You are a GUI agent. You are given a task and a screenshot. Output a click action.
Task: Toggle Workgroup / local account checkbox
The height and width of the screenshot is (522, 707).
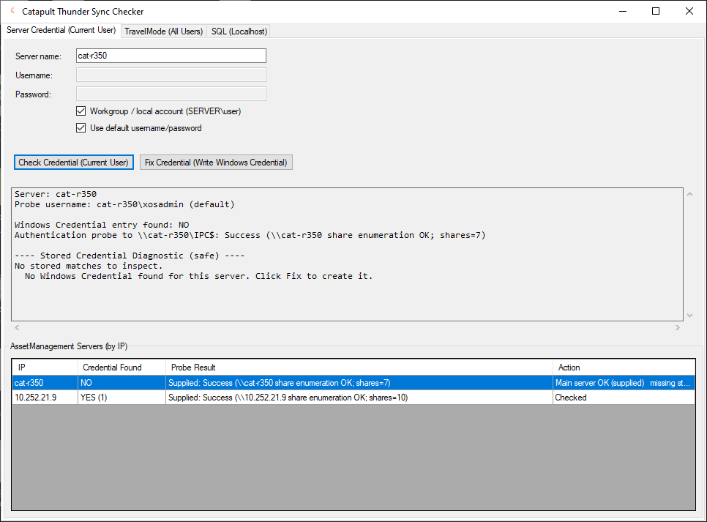[x=81, y=111]
